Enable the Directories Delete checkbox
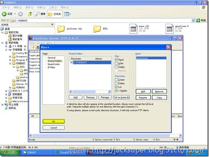209x157 pixels. (x=116, y=83)
